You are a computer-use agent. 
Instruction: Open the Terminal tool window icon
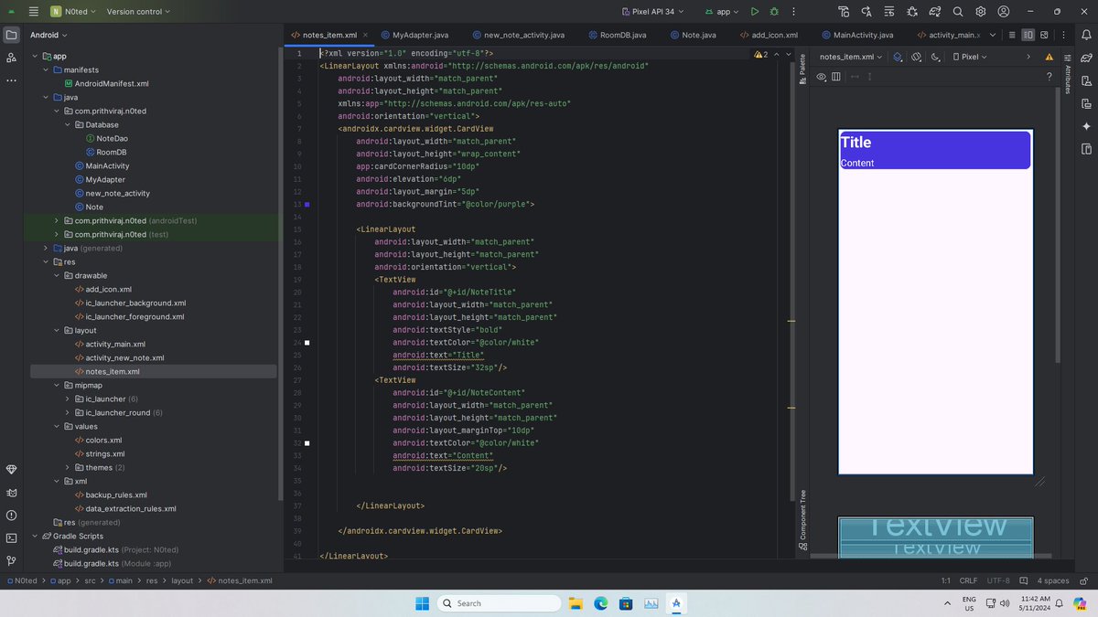point(11,538)
